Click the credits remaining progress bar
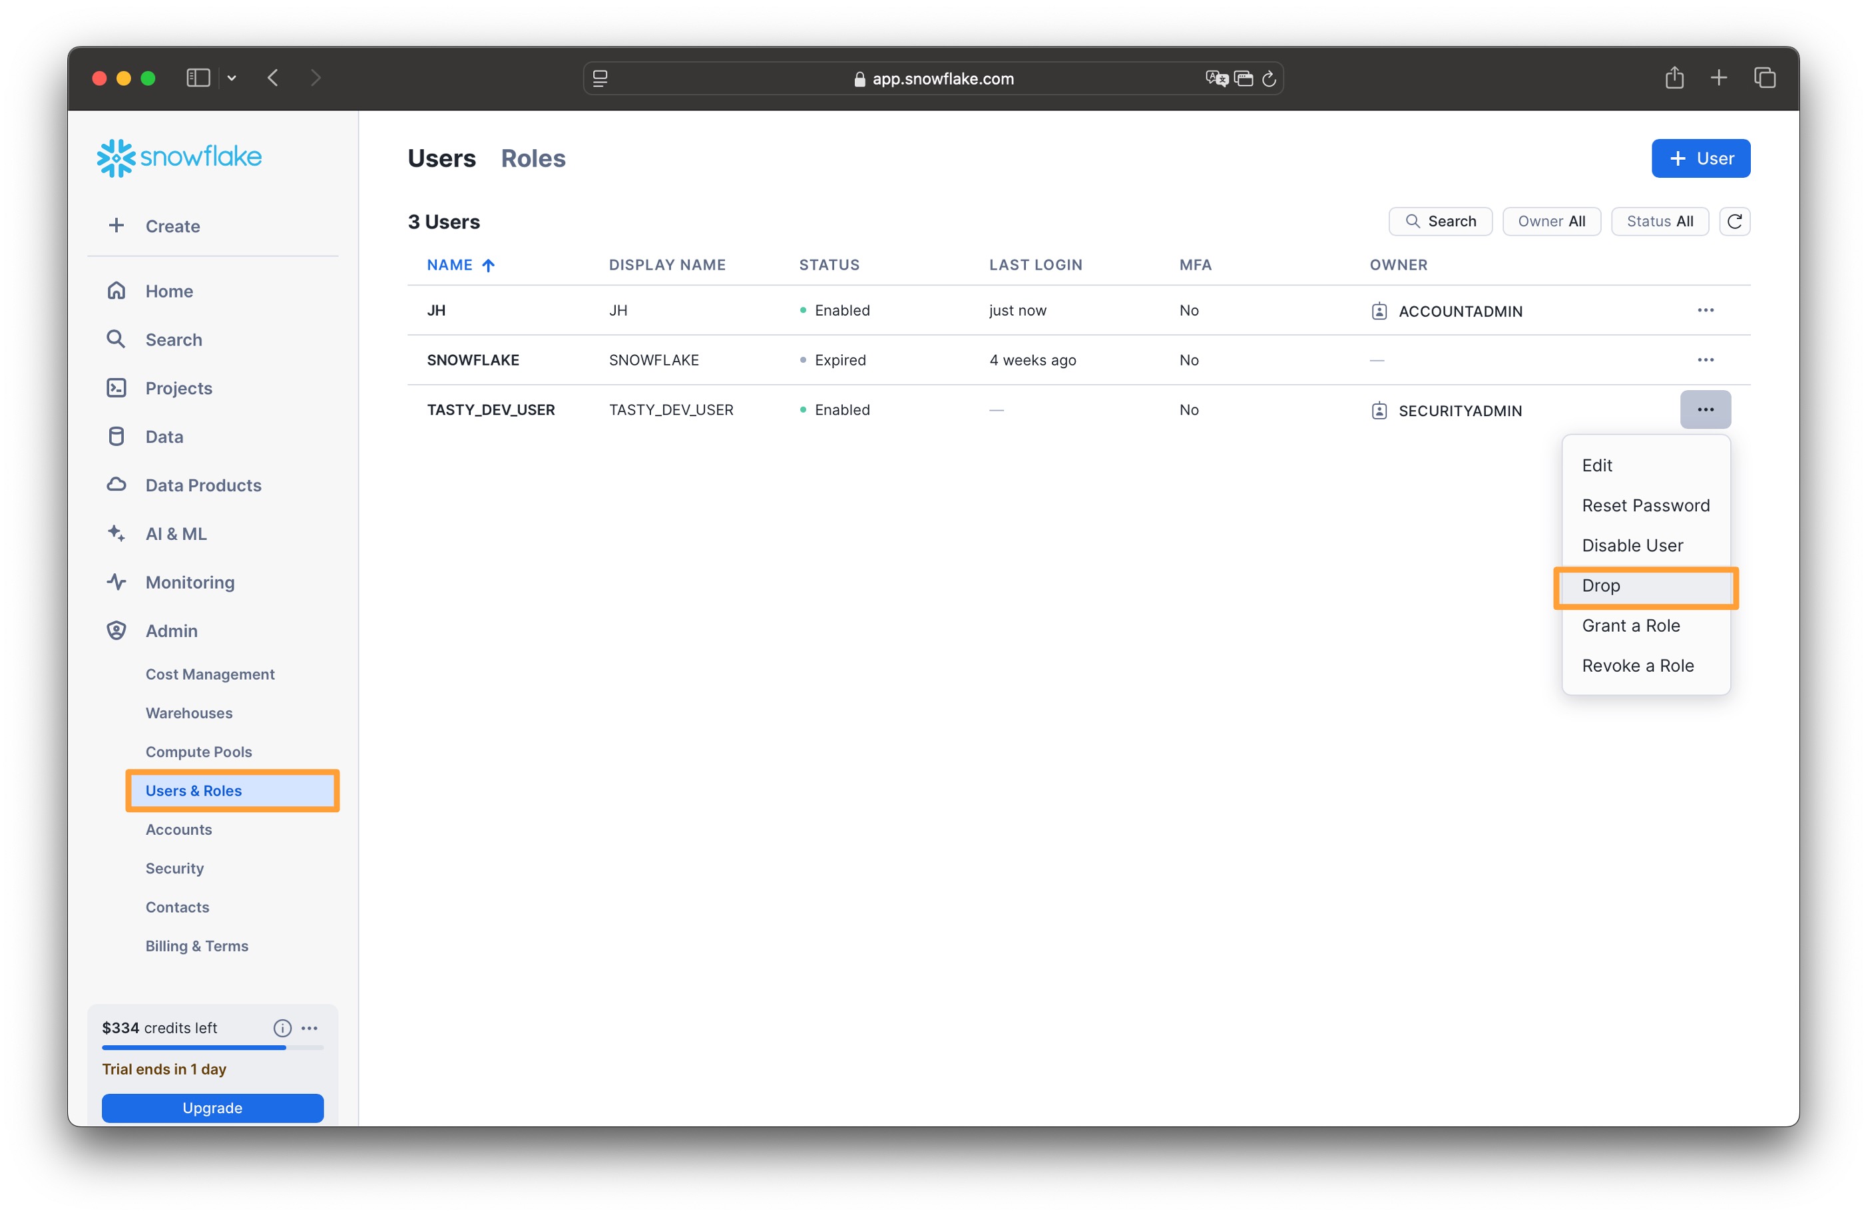Viewport: 1870px width, 1217px height. 212,1047
